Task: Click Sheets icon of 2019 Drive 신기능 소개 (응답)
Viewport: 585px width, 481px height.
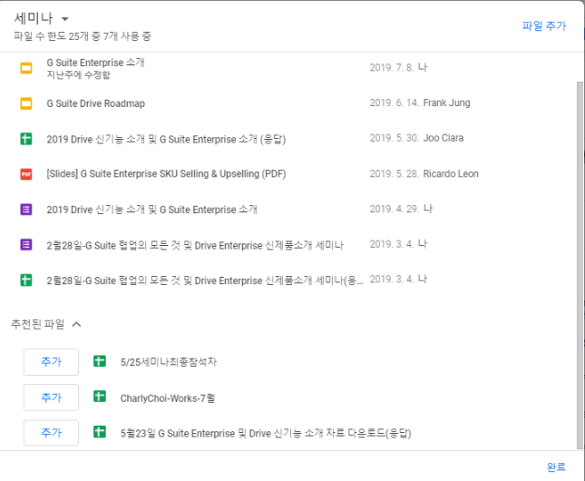Action: (26, 139)
